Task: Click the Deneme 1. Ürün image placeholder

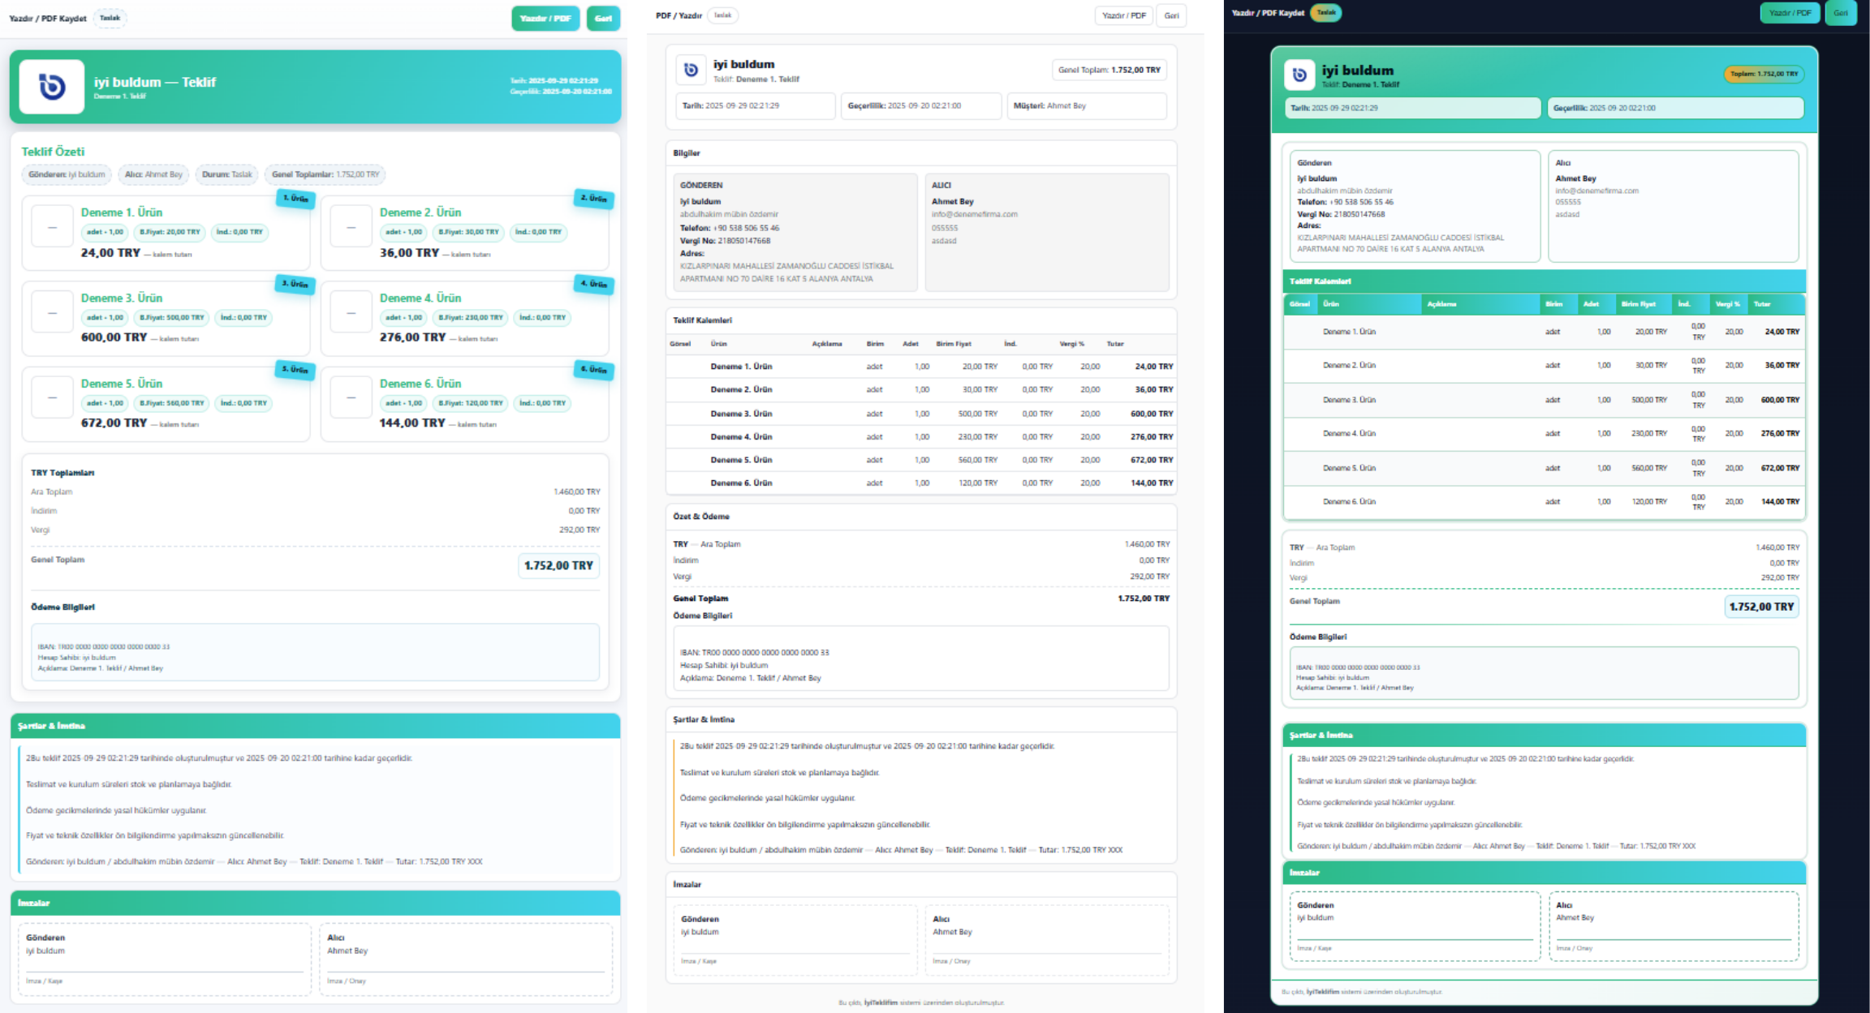Action: click(x=52, y=228)
